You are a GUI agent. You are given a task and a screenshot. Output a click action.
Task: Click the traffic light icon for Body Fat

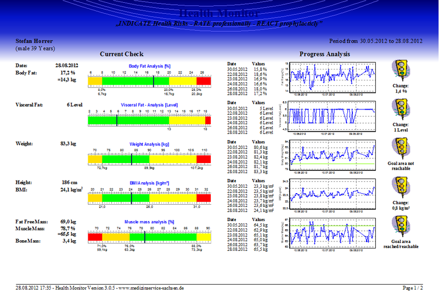click(x=401, y=71)
